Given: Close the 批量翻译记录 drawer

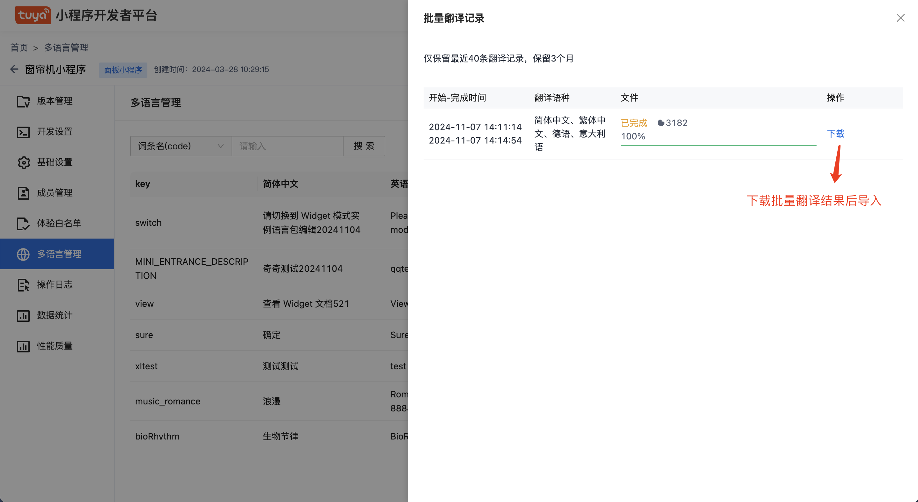Looking at the screenshot, I should [900, 18].
